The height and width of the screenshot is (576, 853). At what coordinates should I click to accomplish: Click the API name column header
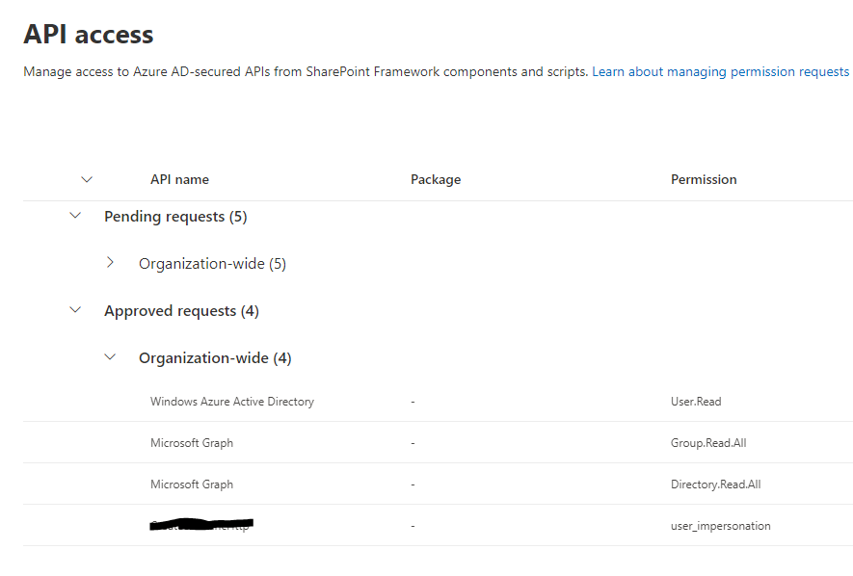pyautogui.click(x=179, y=179)
